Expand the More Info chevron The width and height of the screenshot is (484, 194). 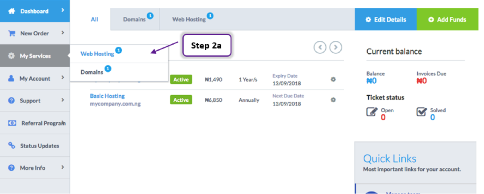tap(63, 167)
